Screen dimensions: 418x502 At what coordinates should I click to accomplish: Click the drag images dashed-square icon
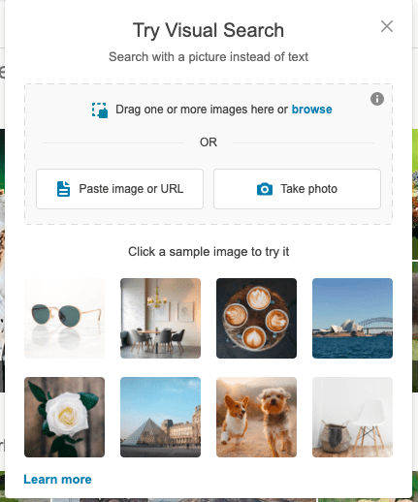[x=100, y=110]
